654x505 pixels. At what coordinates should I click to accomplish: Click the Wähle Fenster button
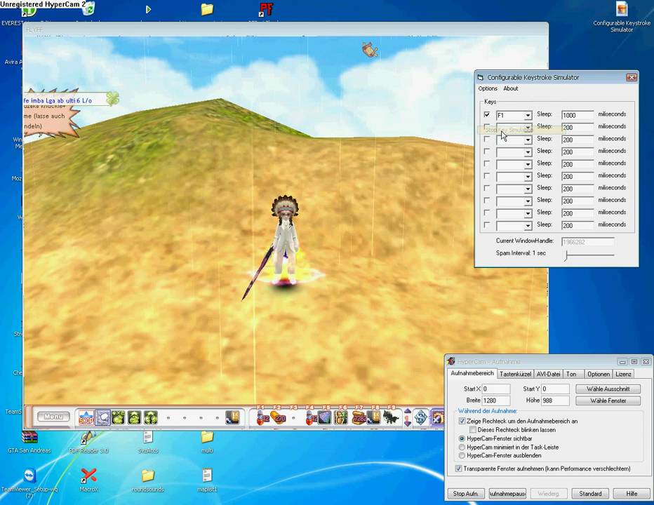tap(608, 400)
